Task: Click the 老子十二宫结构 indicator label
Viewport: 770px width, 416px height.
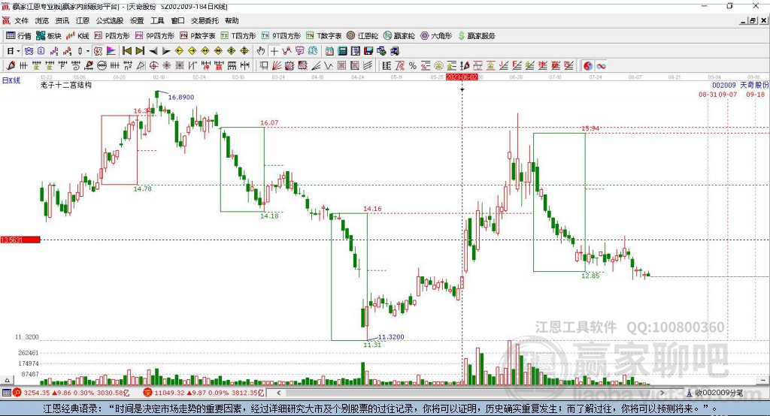Action: click(66, 85)
